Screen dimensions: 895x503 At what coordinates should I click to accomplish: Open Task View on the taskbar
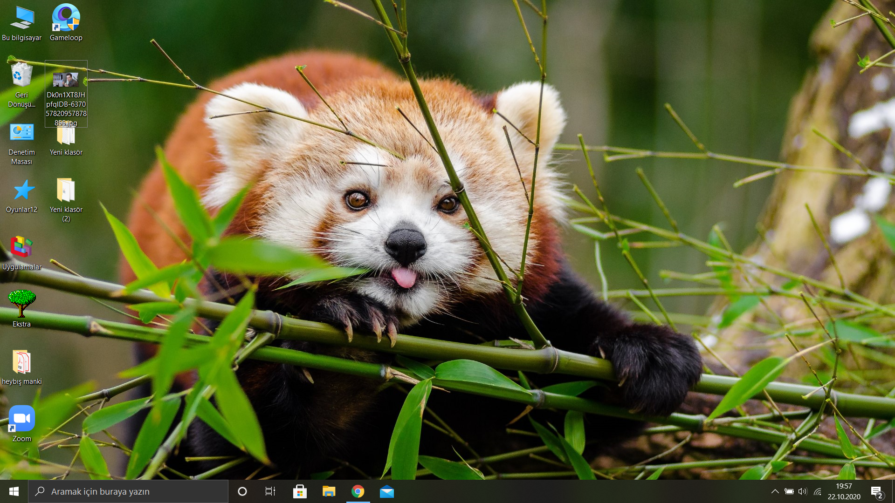(x=270, y=491)
